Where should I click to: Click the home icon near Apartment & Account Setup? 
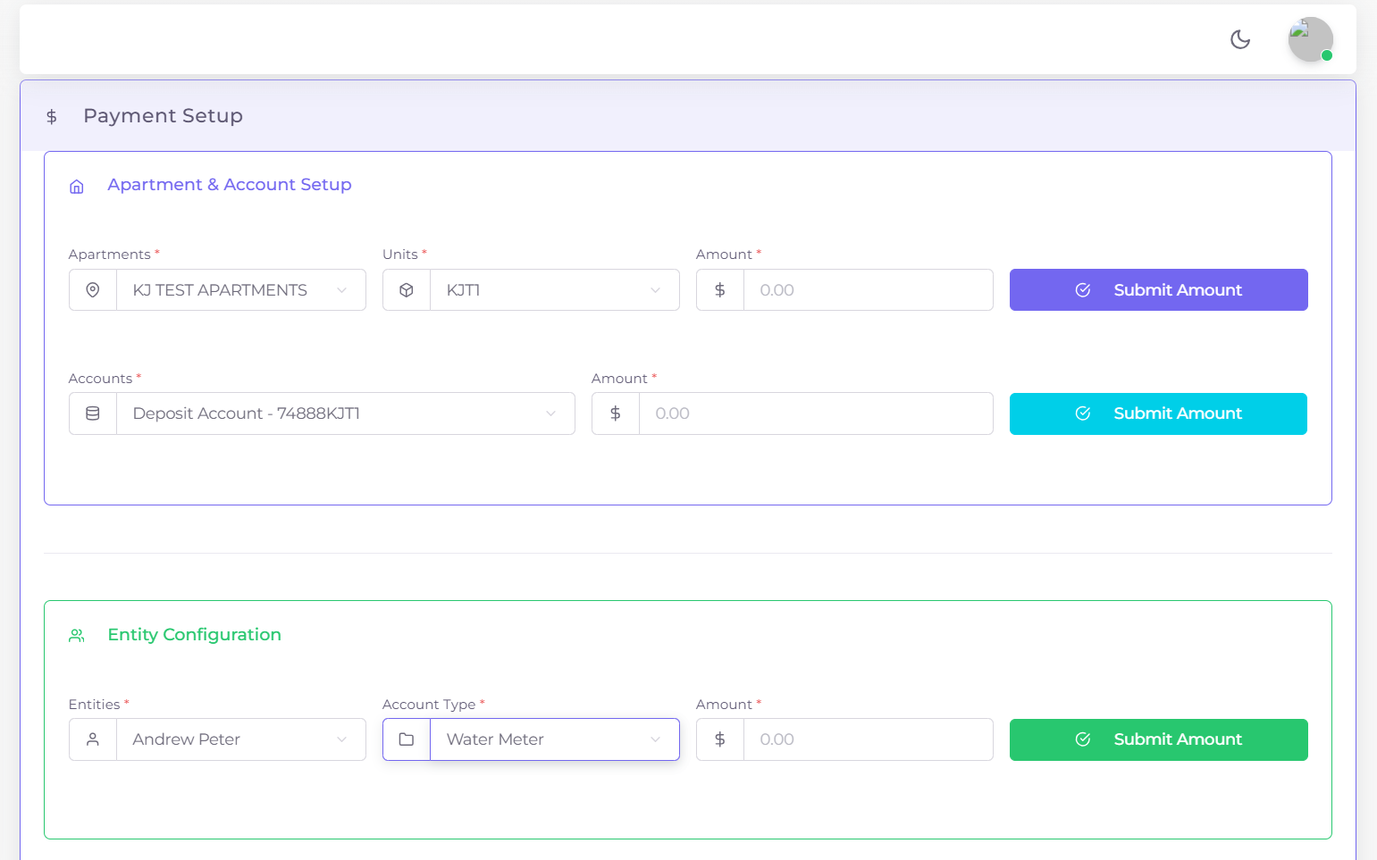click(76, 186)
